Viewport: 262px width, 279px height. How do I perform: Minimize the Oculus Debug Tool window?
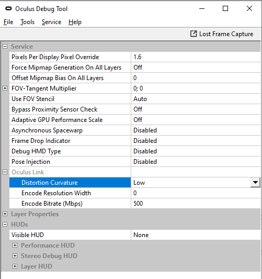point(202,8)
